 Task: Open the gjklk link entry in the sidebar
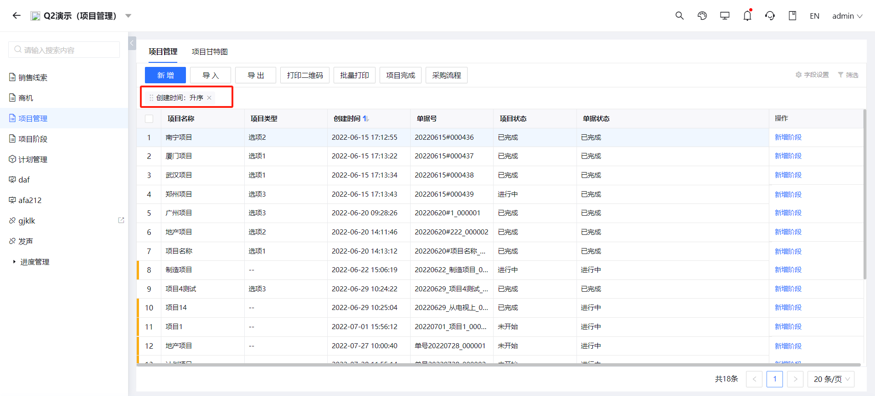pyautogui.click(x=26, y=221)
